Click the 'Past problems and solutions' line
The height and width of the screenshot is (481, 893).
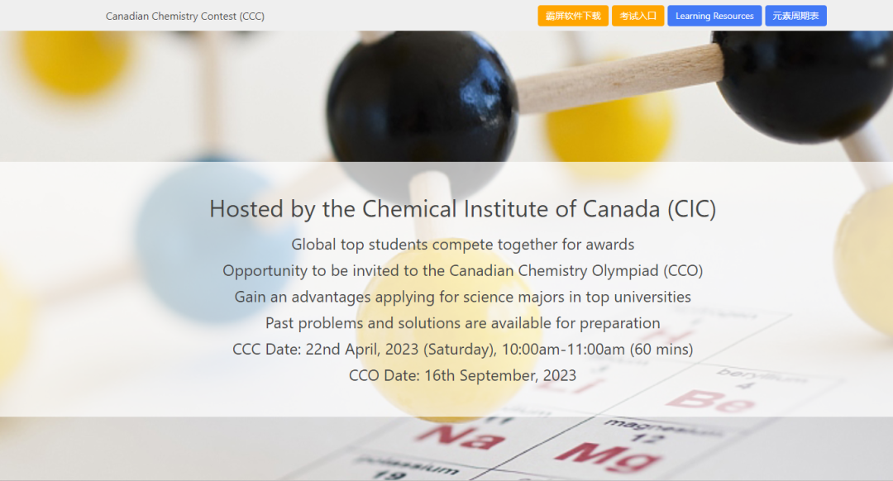(462, 323)
